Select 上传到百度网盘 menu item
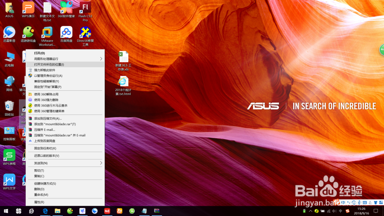The height and width of the screenshot is (216, 384). (x=65, y=141)
